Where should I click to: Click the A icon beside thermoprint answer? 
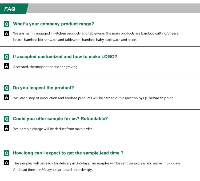click(7, 67)
